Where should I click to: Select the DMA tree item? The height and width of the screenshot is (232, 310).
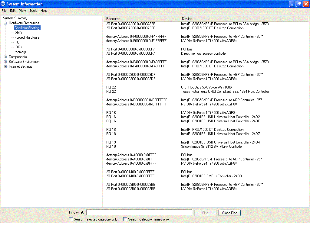click(18, 33)
